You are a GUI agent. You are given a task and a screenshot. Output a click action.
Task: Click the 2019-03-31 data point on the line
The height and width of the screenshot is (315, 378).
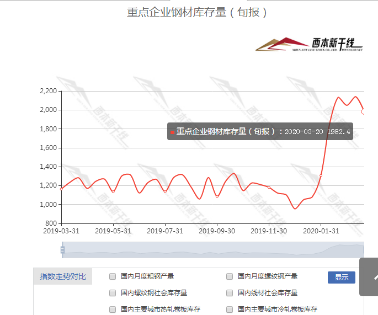point(61,189)
